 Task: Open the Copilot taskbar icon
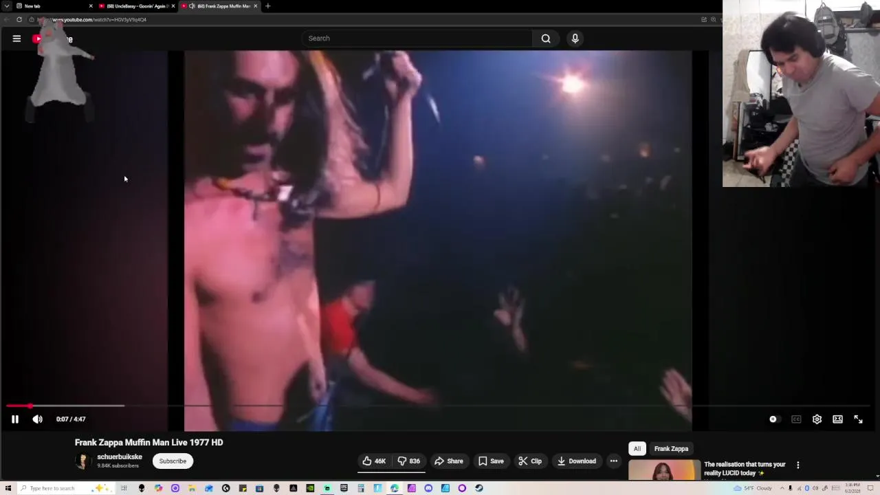pos(158,488)
